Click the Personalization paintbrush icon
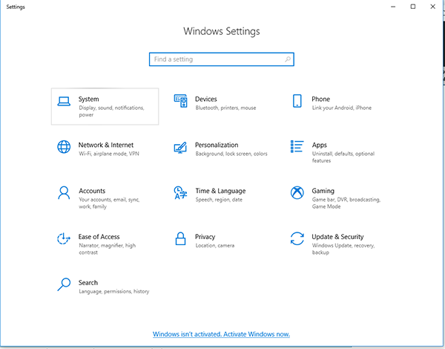445x349 pixels. click(180, 148)
